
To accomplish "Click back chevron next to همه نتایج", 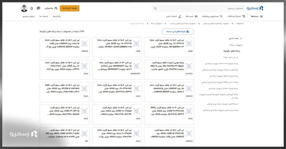I will 241,38.
